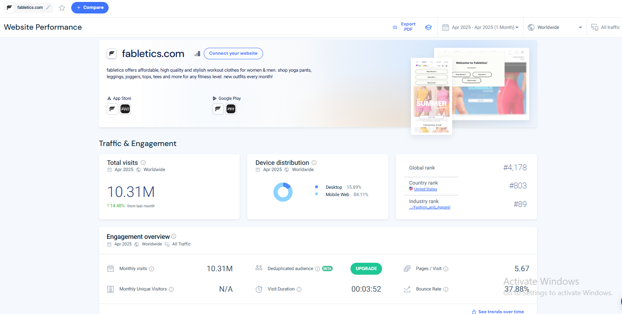Click the Industry rank #89 value

pos(520,204)
